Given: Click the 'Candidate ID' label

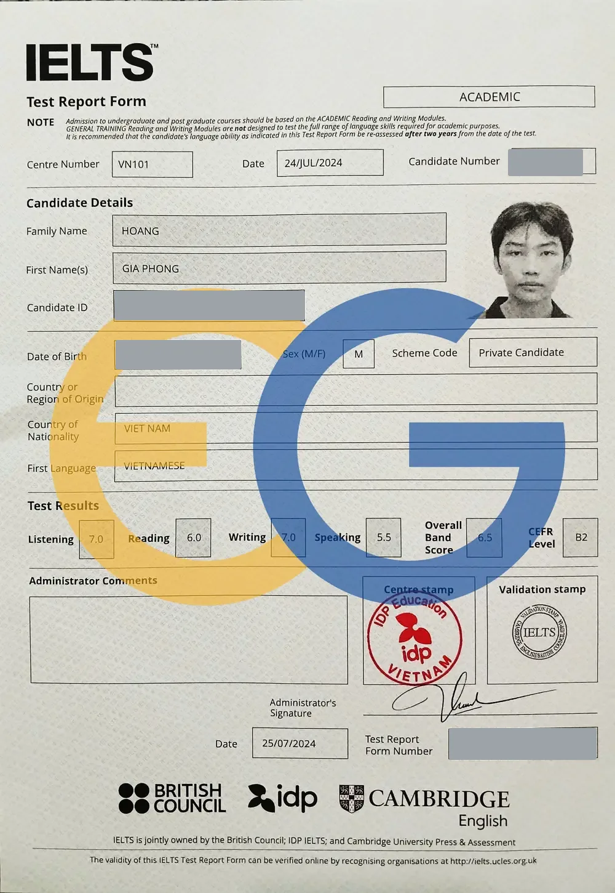Looking at the screenshot, I should tap(57, 307).
